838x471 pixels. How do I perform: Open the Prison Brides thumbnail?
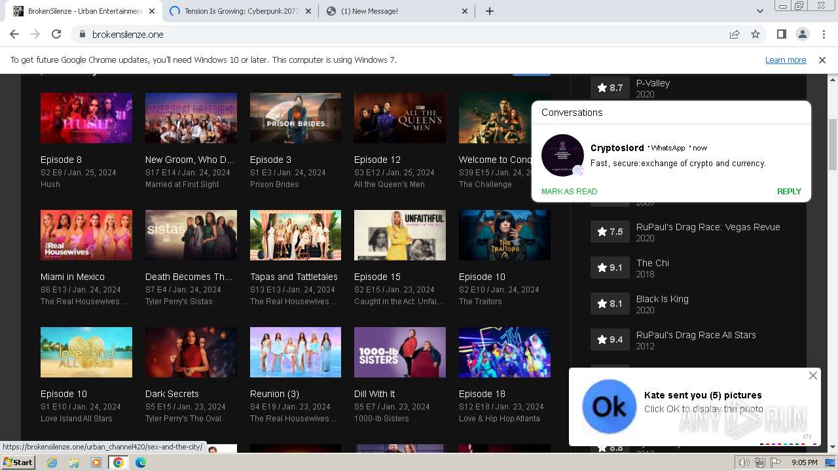[295, 118]
